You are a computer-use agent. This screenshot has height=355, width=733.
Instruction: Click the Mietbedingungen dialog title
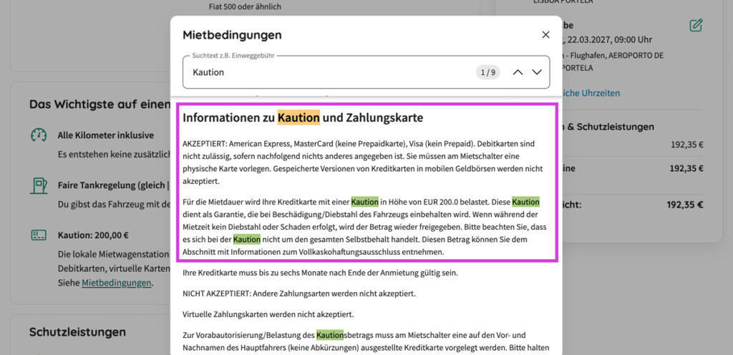coord(232,35)
